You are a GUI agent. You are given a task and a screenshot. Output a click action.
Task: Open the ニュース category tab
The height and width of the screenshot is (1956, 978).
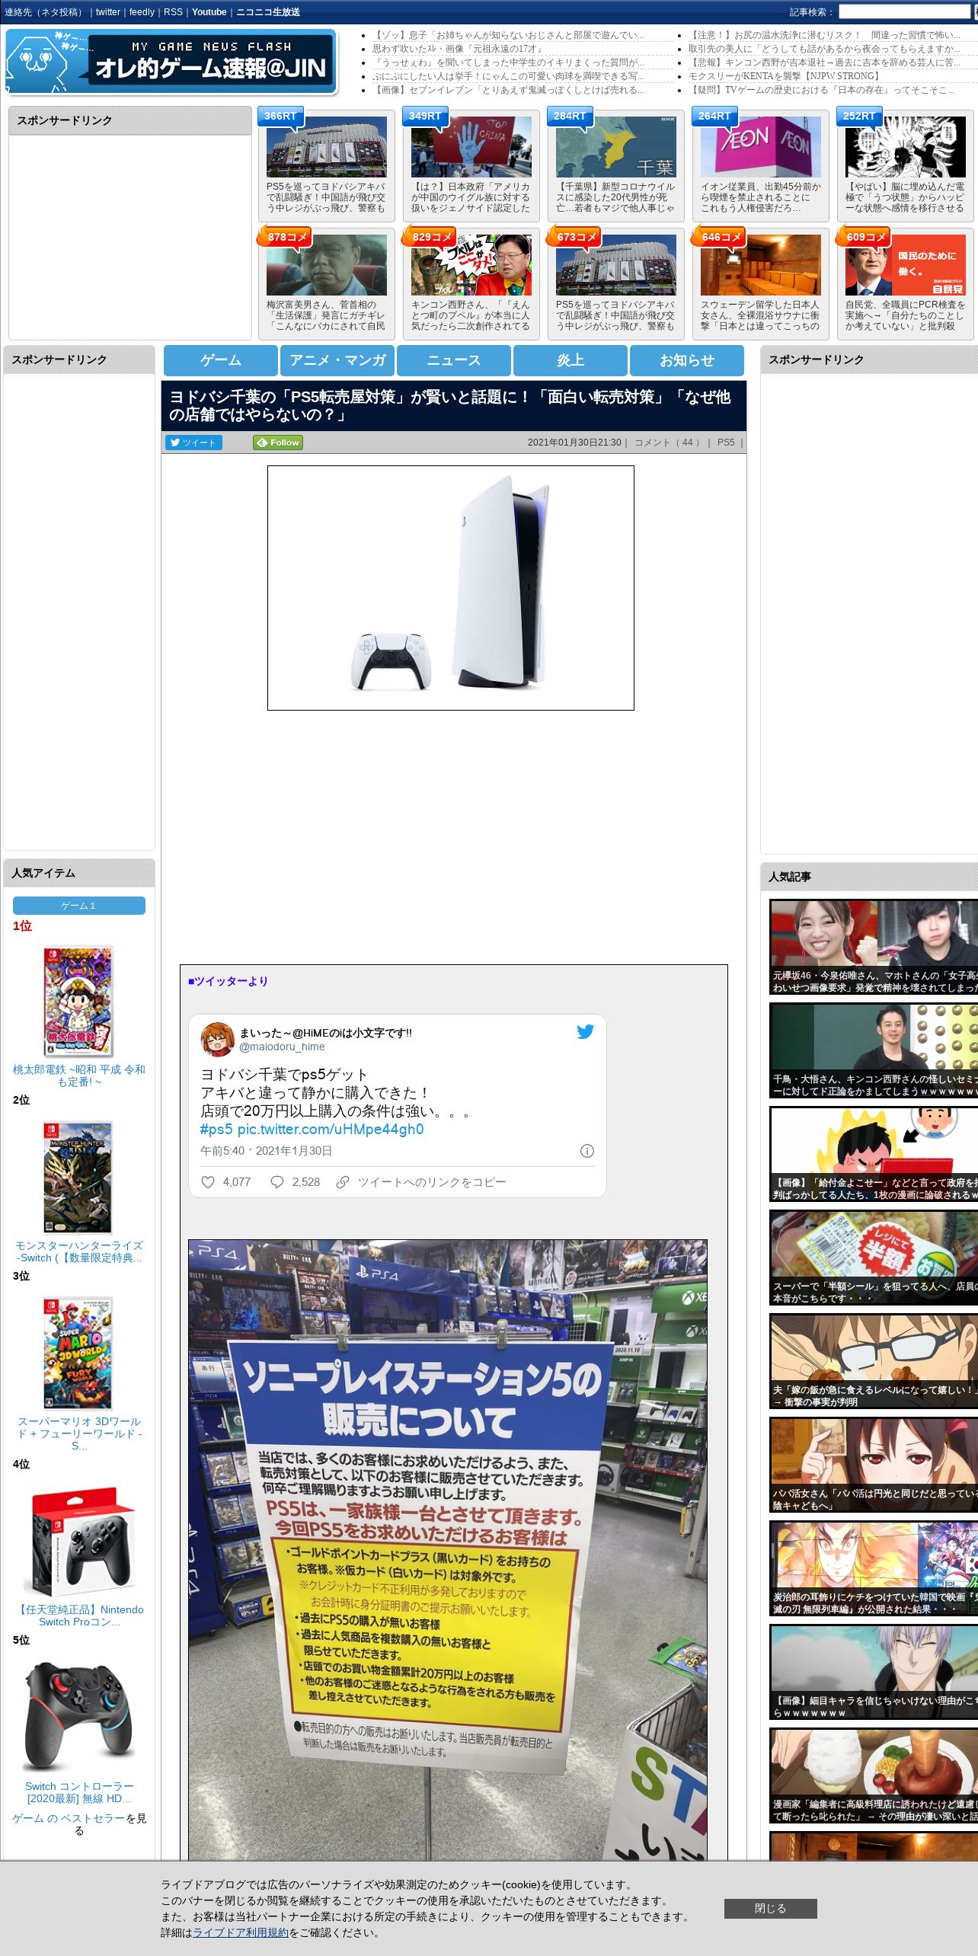point(454,360)
